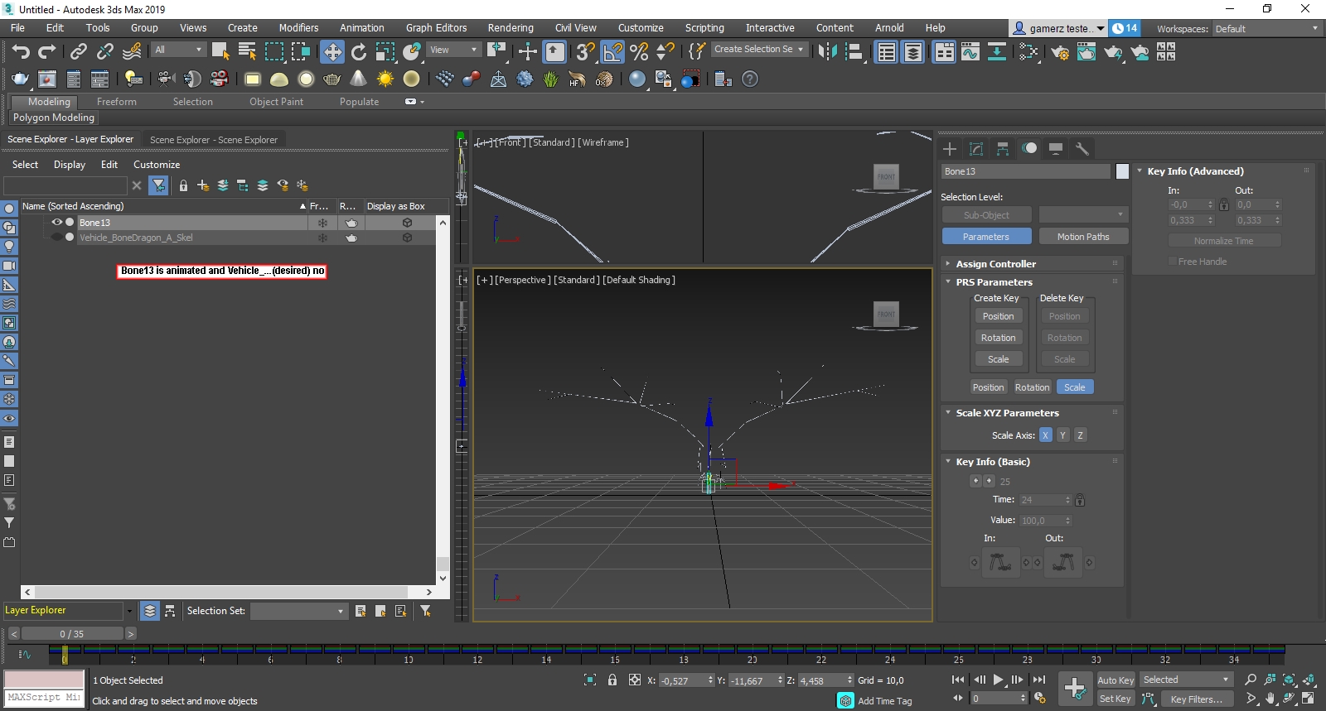Open the Layer Explorer dropdown
The width and height of the screenshot is (1326, 711).
point(129,611)
